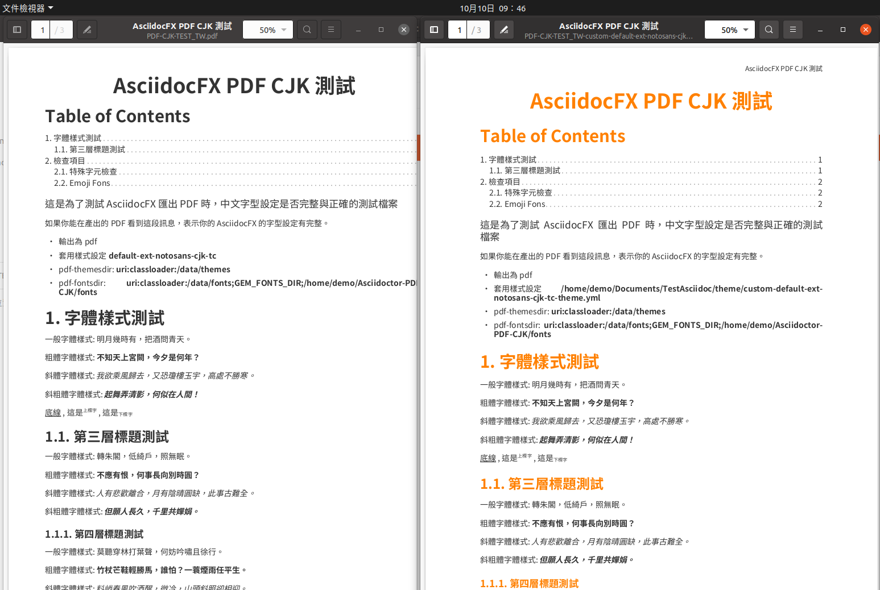The width and height of the screenshot is (880, 590).
Task: Click black heading Table of Contents
Action: [x=118, y=116]
